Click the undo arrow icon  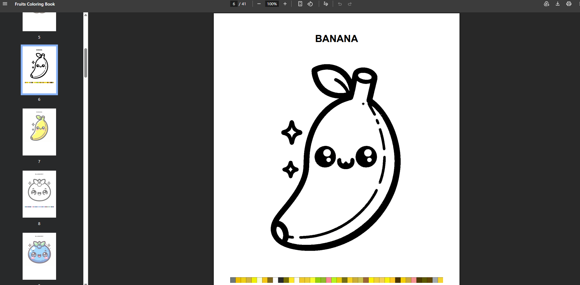[340, 4]
